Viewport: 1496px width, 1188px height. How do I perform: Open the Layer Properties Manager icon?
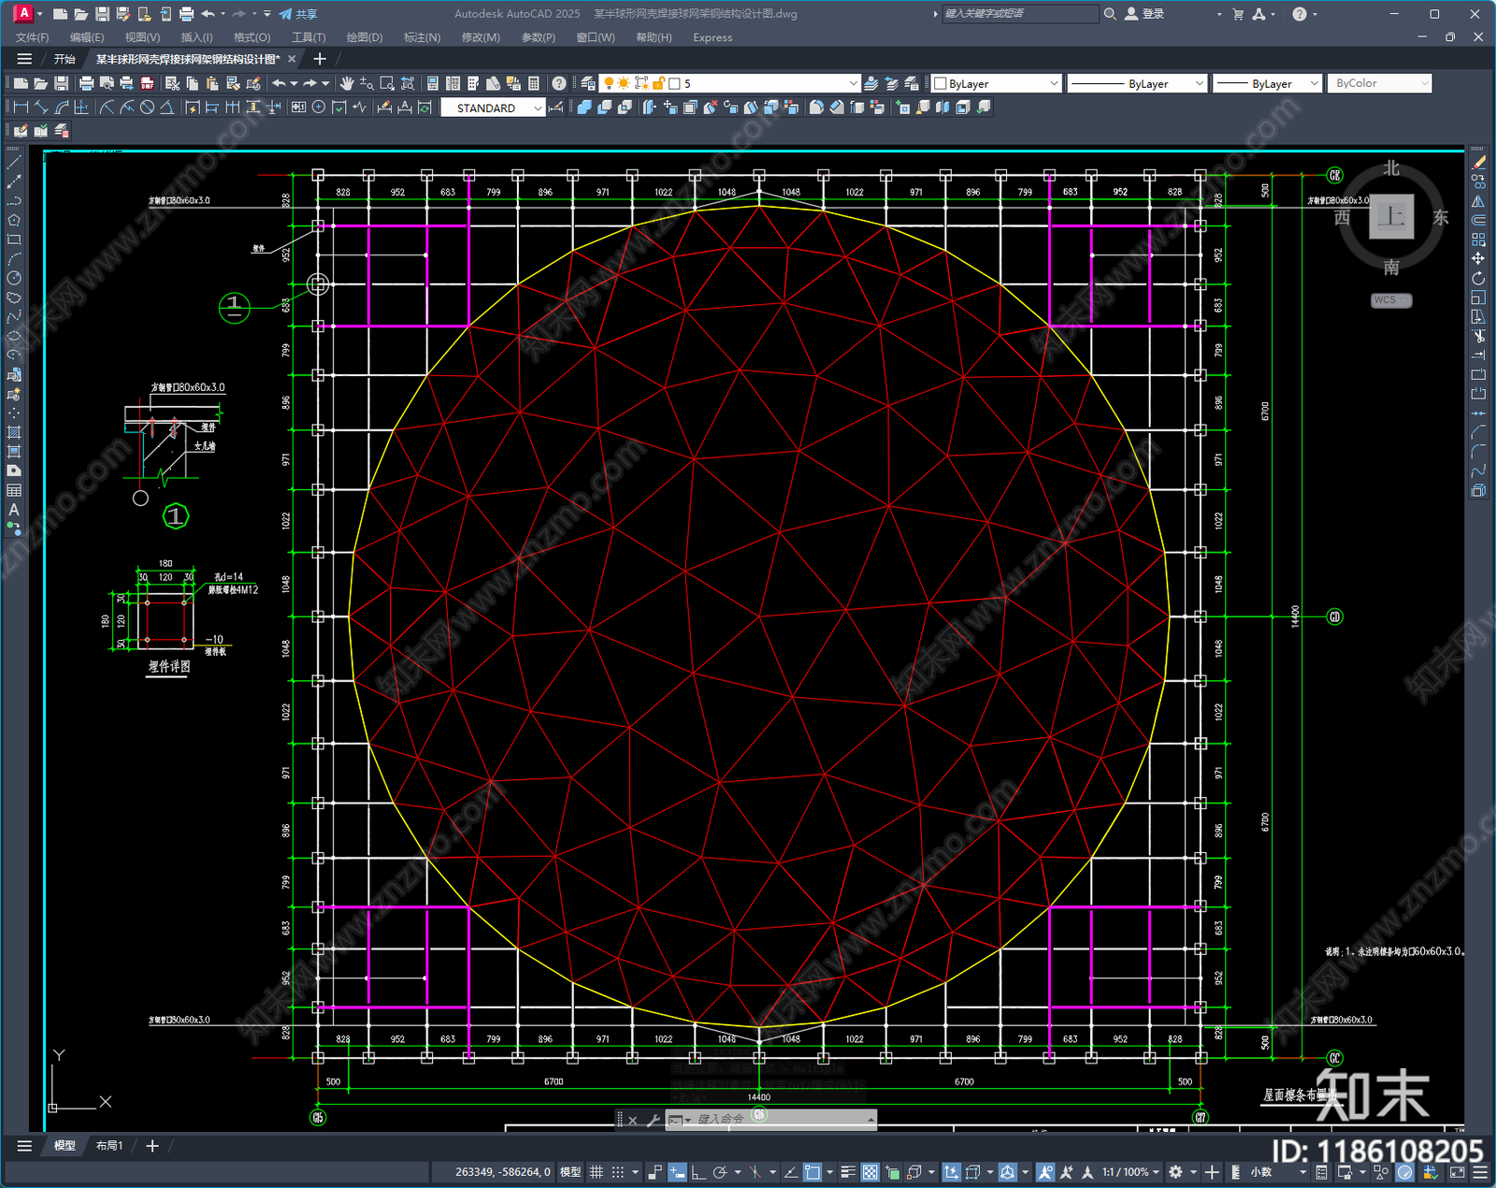587,83
